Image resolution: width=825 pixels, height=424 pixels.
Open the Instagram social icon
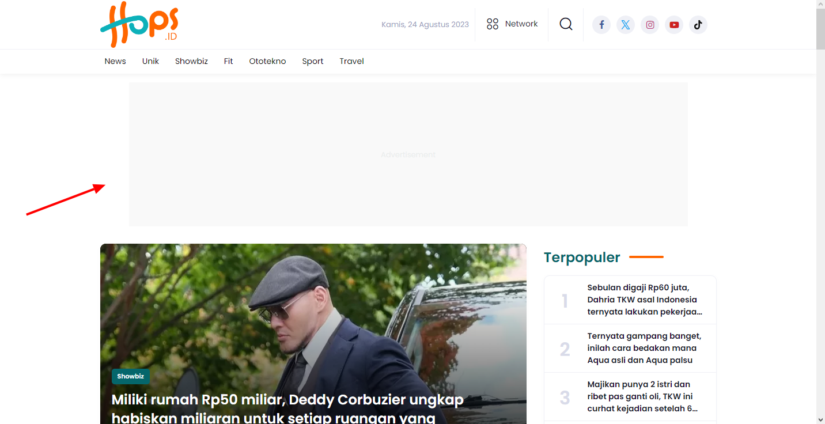[x=650, y=24]
